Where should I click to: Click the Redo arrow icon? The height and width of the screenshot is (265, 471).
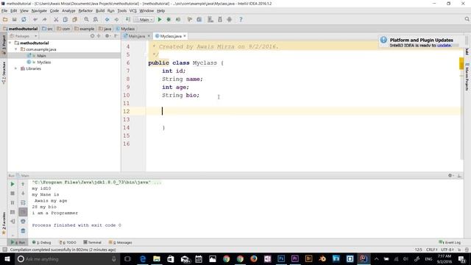pos(44,20)
